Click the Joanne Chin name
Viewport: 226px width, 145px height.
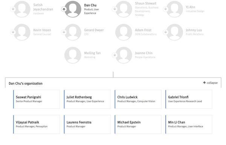[144, 53]
